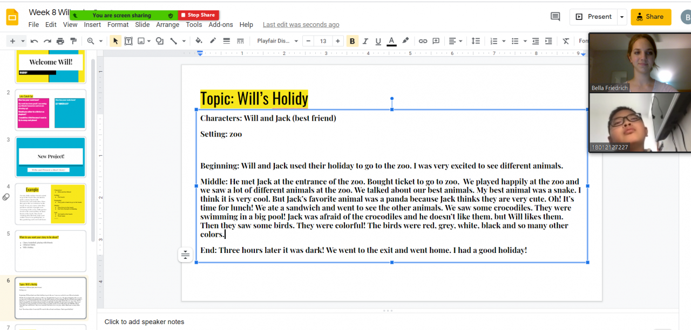The width and height of the screenshot is (691, 330).
Task: Click the Fill color bucket icon
Action: tap(199, 41)
